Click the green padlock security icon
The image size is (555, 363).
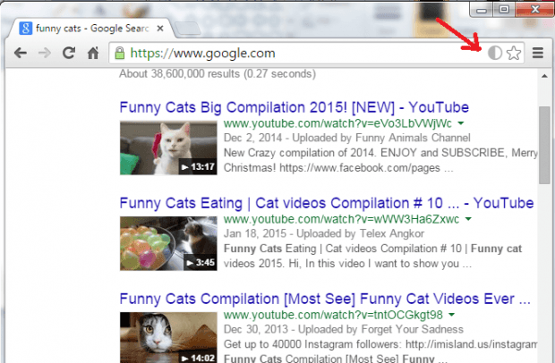pos(120,53)
